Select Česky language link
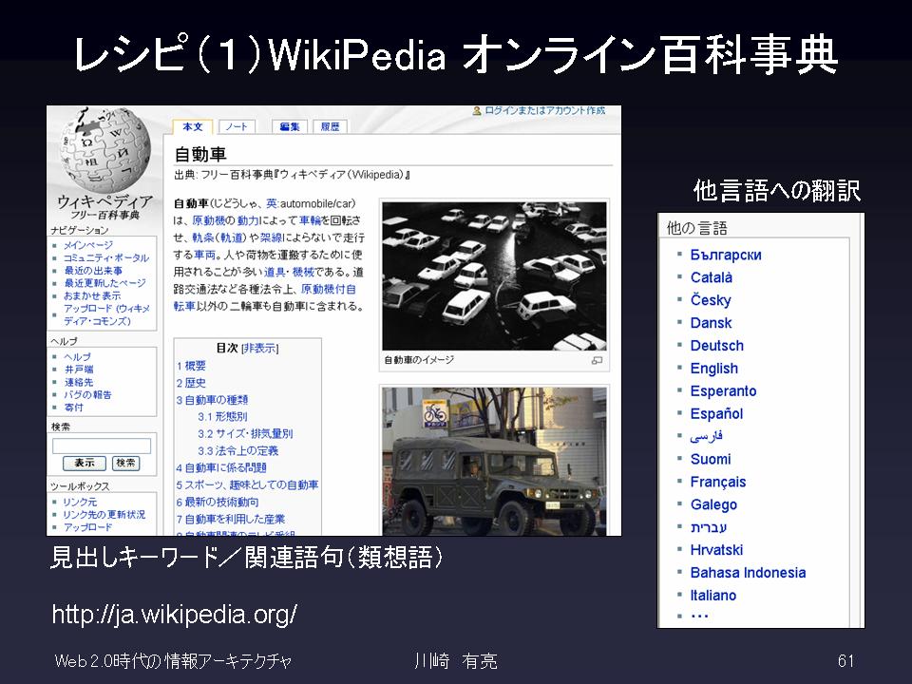 pos(711,300)
